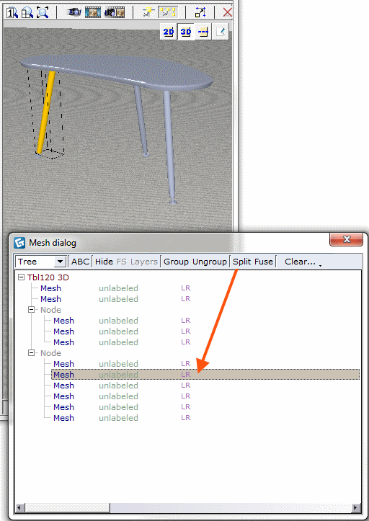Toggle the dashed line section view button
Screen dimensions: 369x521
point(203,32)
